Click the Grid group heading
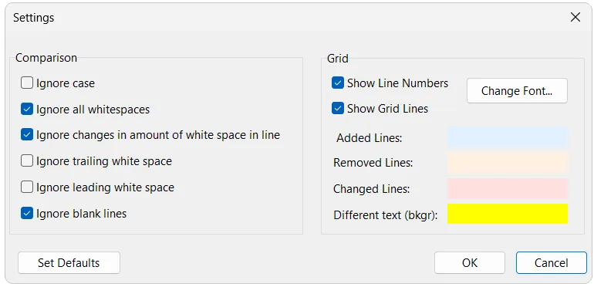The height and width of the screenshot is (287, 594). [338, 59]
